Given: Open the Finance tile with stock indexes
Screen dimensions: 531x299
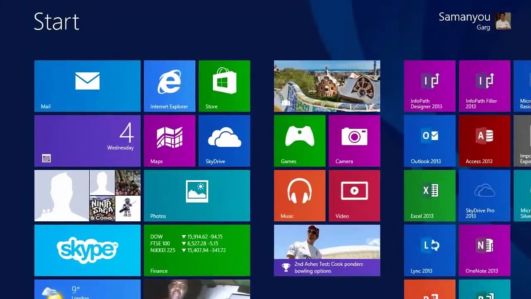Looking at the screenshot, I should point(197,250).
